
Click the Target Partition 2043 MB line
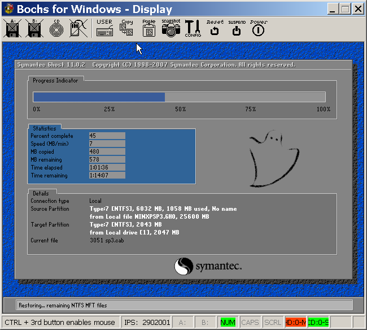(126, 224)
